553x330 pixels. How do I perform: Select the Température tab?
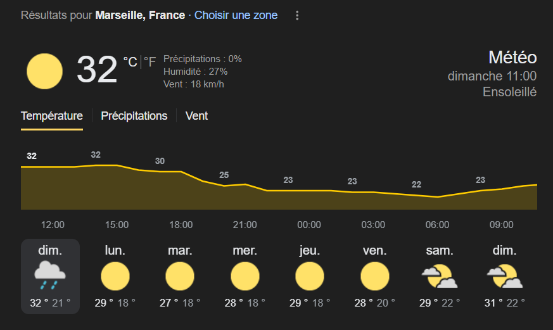[52, 116]
